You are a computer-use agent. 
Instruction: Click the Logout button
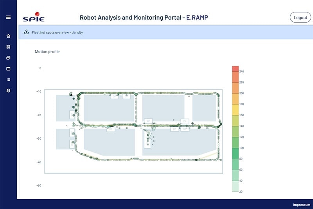pyautogui.click(x=300, y=18)
